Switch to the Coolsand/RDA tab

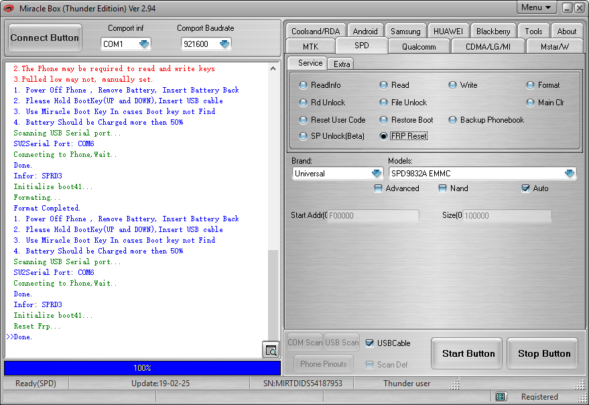(316, 32)
